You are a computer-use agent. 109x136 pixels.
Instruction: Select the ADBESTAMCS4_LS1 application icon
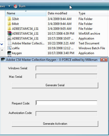coord(9,38)
